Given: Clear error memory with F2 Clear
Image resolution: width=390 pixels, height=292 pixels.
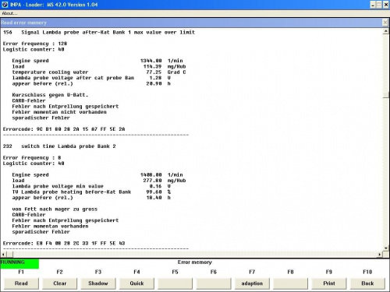Looking at the screenshot, I should (60, 283).
